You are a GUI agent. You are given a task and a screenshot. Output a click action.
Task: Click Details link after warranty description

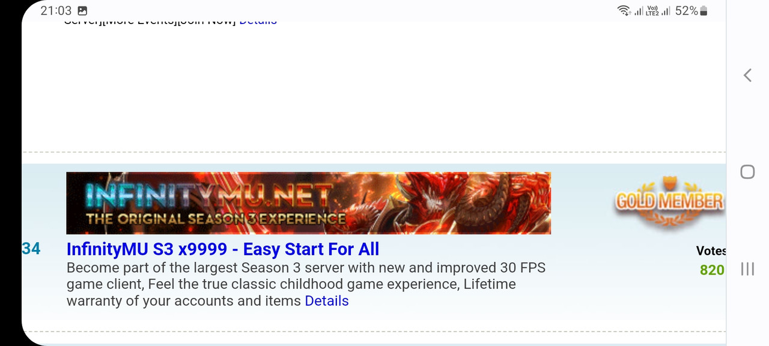(x=327, y=301)
